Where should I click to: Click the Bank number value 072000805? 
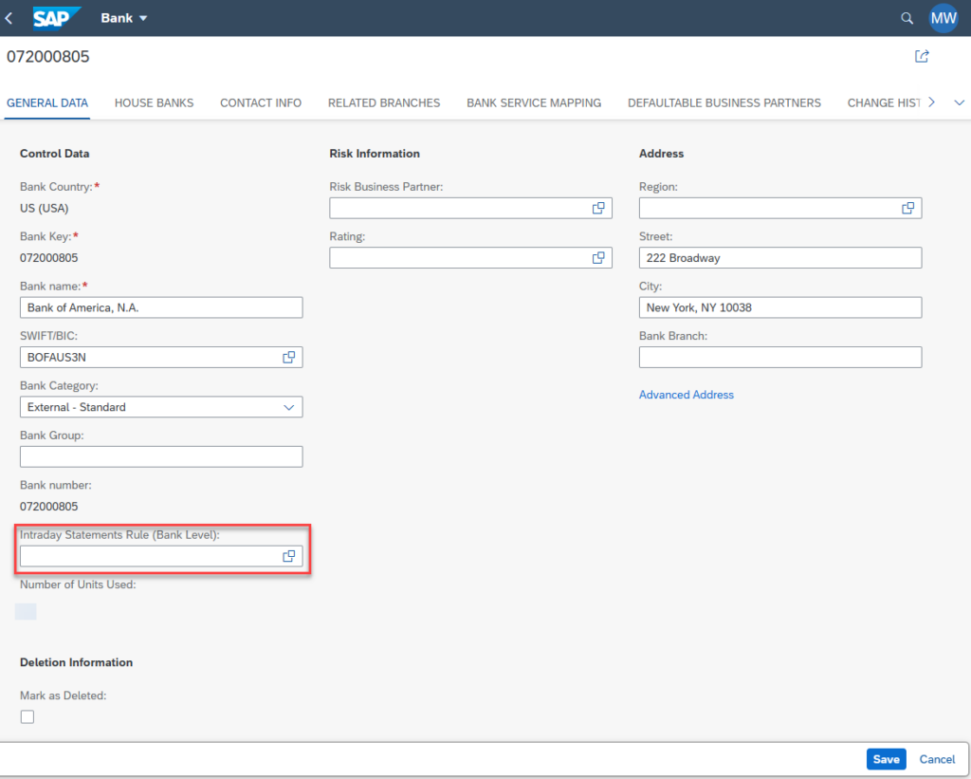pyautogui.click(x=49, y=507)
